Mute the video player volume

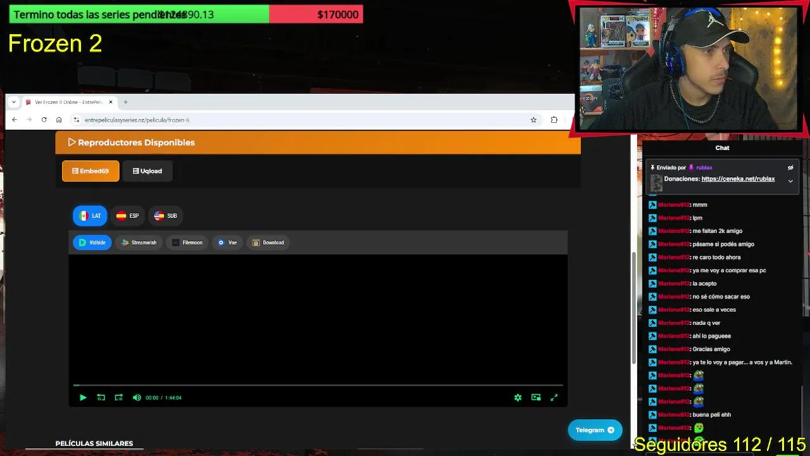coord(137,398)
